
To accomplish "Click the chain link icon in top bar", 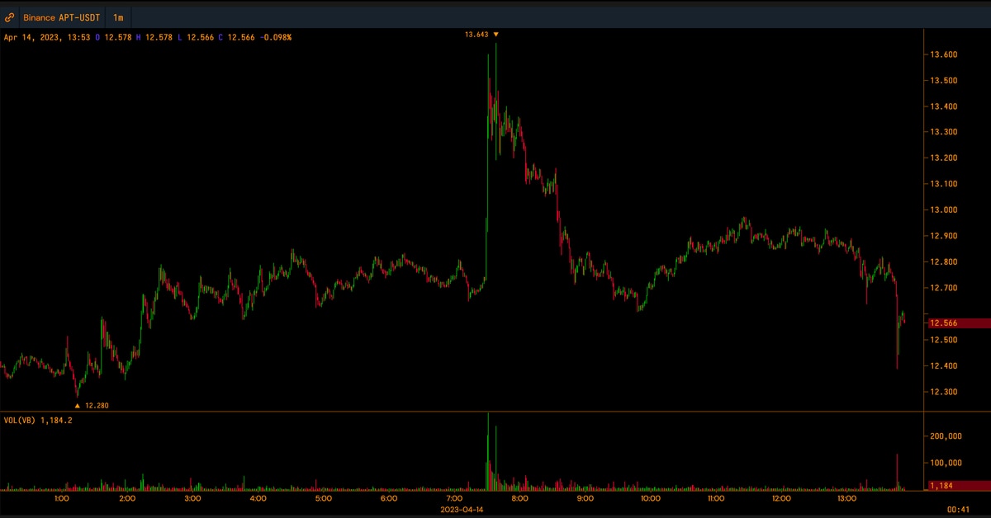I will (x=9, y=17).
